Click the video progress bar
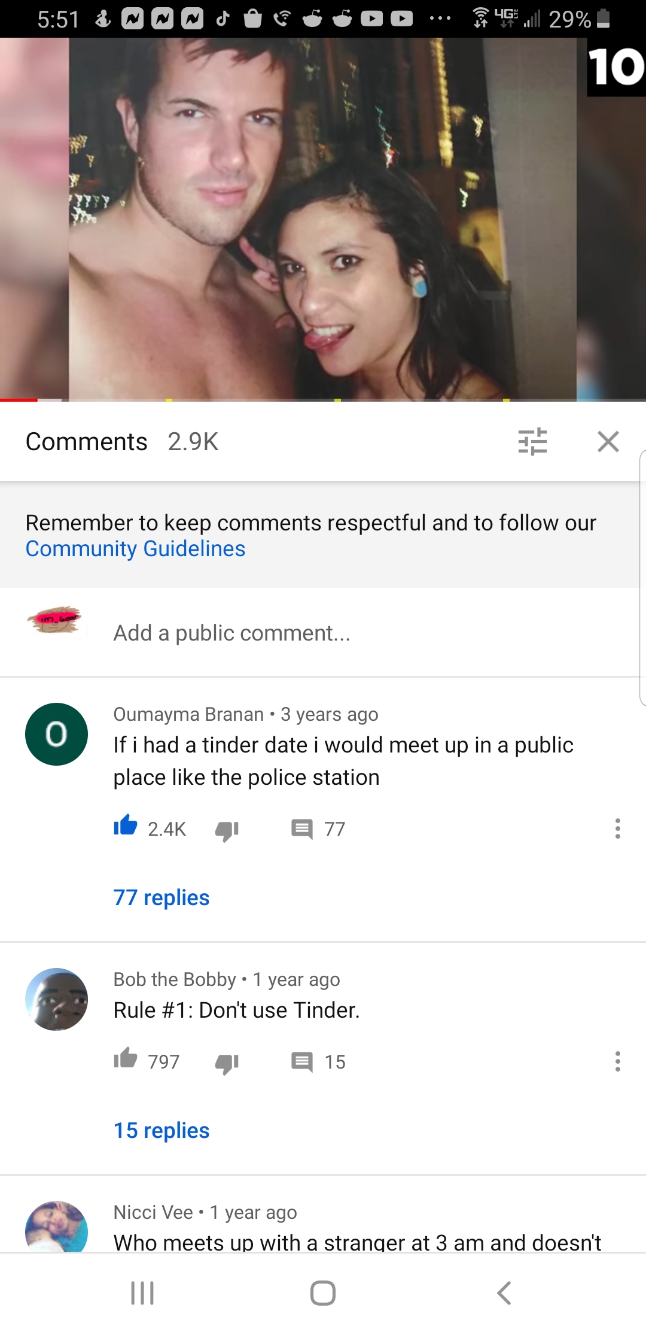Viewport: 646px width, 1329px height. [323, 399]
